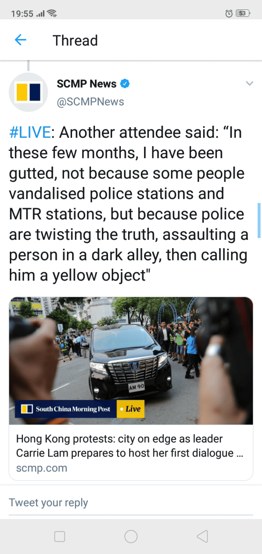Image resolution: width=262 pixels, height=554 pixels.
Task: Tap the battery indicator icon
Action: 243,14
